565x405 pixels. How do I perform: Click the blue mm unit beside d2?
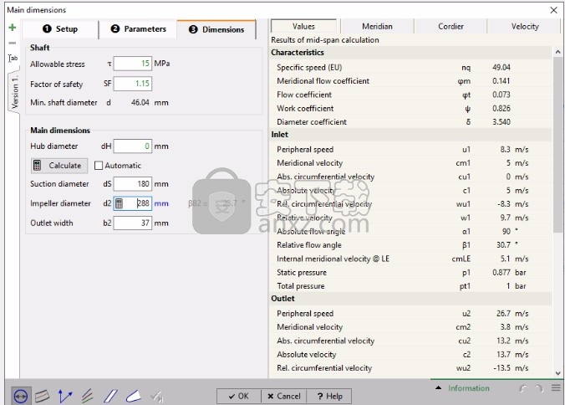(161, 204)
